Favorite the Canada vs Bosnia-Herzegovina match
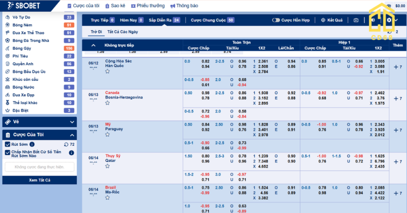The image size is (407, 213). coord(107,103)
